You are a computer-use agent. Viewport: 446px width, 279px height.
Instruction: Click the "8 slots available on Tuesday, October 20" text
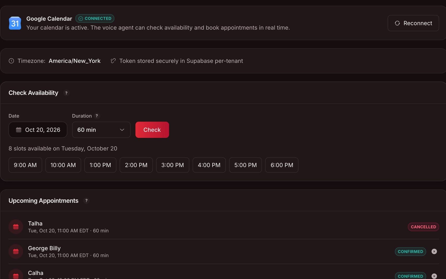pyautogui.click(x=63, y=149)
